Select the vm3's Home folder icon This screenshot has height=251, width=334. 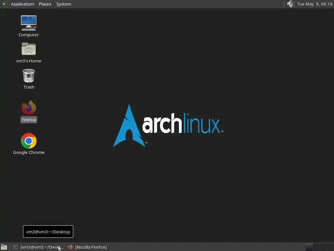coord(29,53)
